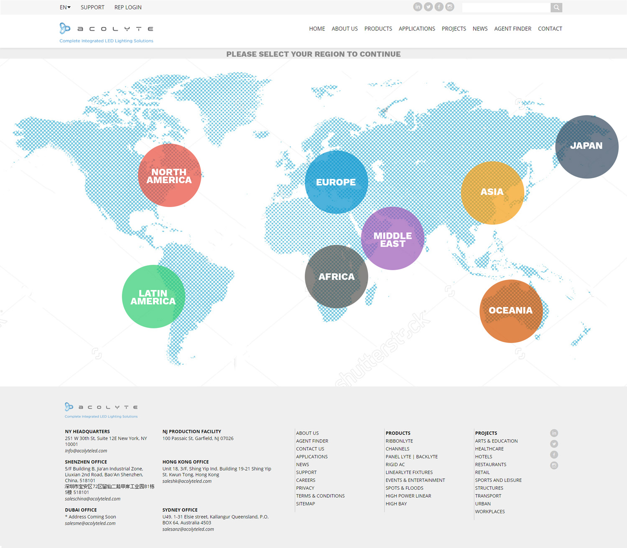Viewport: 627px width, 548px height.
Task: Click the Acolyte logo in header
Action: pyautogui.click(x=107, y=33)
